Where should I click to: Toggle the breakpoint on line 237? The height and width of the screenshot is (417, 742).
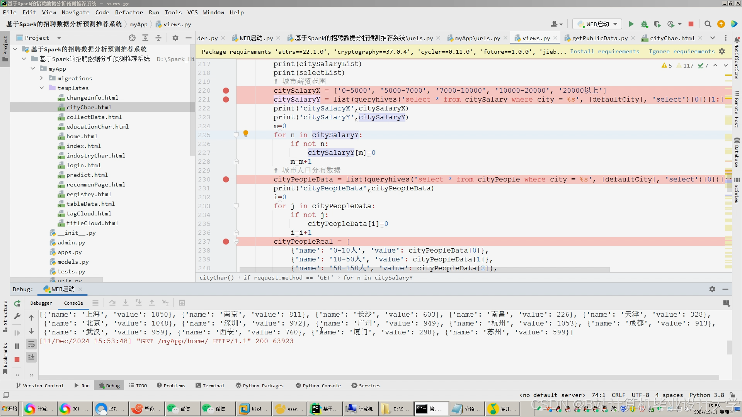coord(226,242)
